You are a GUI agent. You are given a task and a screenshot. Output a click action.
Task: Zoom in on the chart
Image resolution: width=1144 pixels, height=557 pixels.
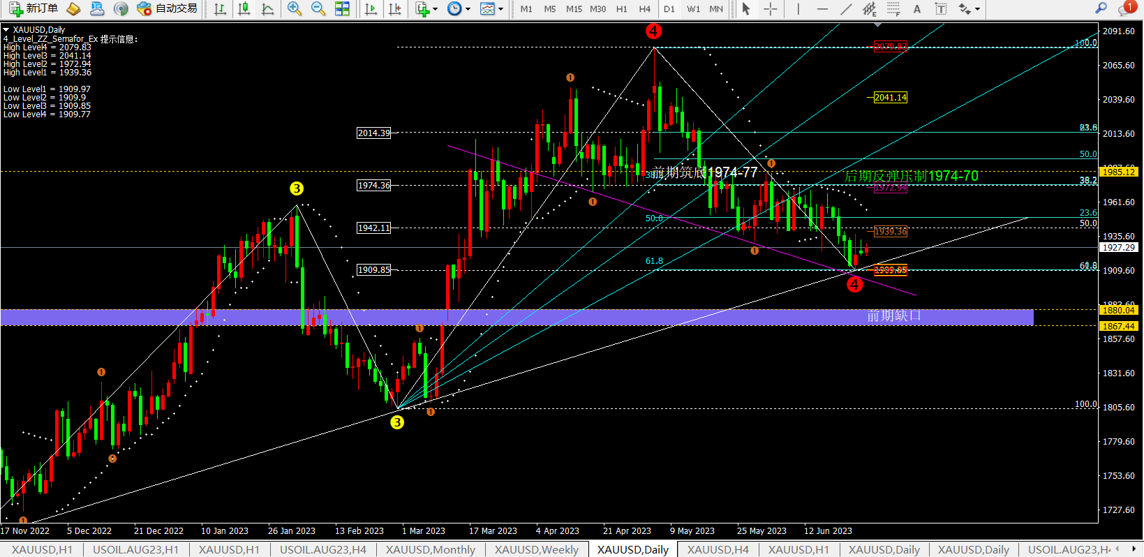tap(295, 8)
